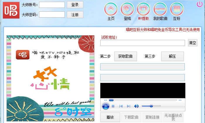Click the fast-forward arrows on player
The width and height of the screenshot is (205, 123).
click(180, 100)
